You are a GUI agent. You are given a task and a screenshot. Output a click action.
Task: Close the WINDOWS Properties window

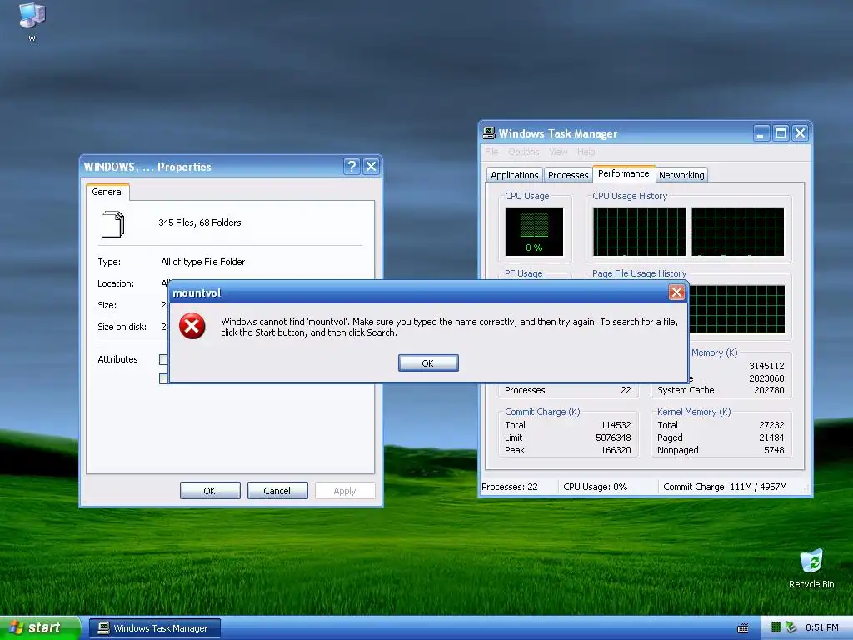point(371,166)
